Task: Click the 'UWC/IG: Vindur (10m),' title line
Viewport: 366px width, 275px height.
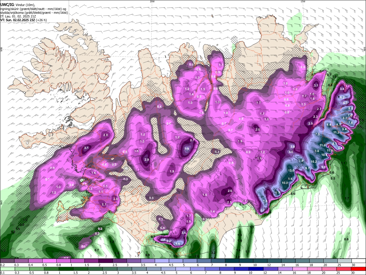Action: click(x=18, y=4)
